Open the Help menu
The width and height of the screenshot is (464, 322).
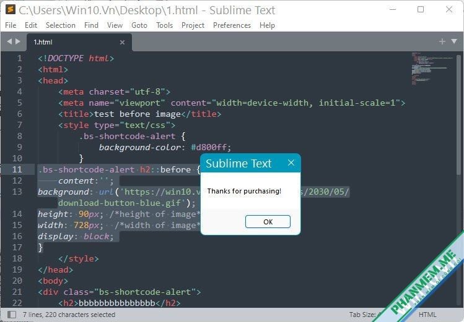[x=267, y=25]
